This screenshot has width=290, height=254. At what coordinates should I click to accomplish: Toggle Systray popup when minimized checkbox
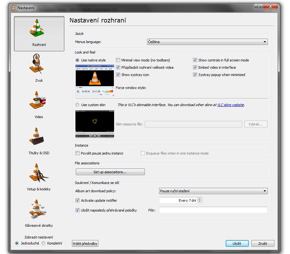click(195, 75)
